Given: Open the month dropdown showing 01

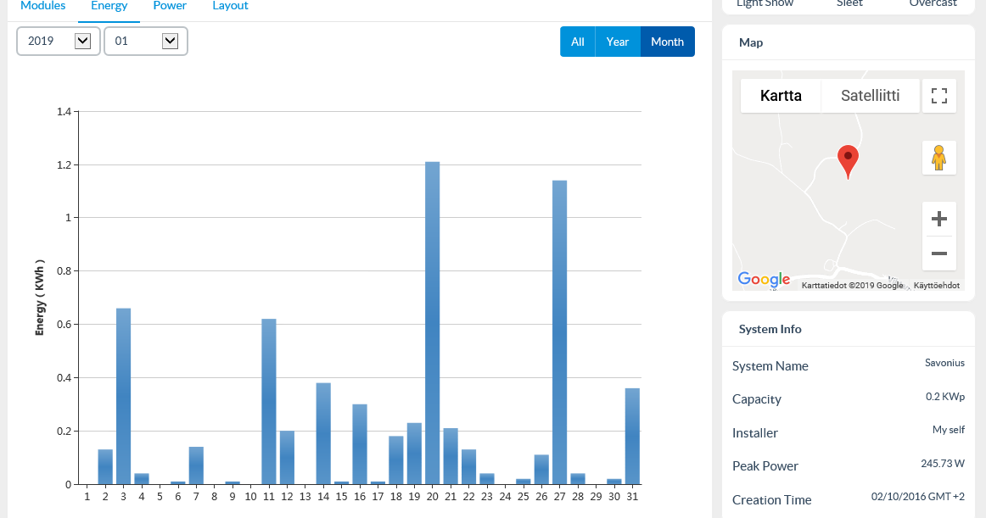Looking at the screenshot, I should [146, 42].
